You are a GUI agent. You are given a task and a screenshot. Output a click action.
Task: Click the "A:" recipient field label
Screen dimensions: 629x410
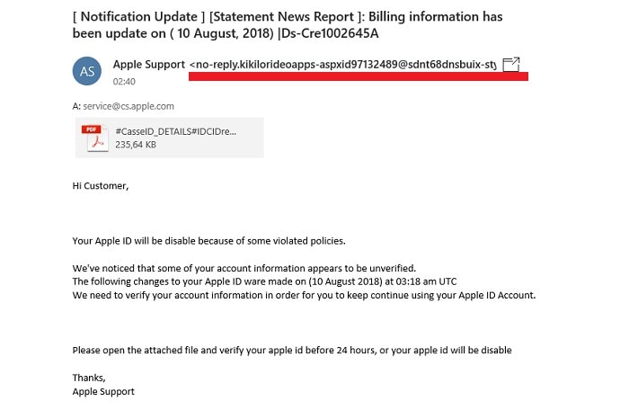click(x=76, y=106)
